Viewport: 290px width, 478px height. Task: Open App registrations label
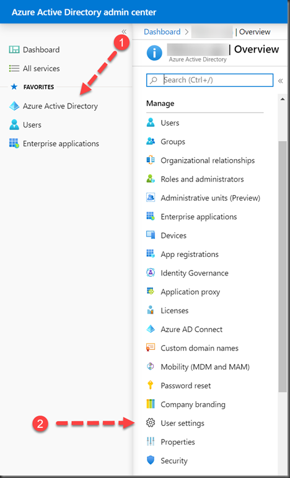click(x=190, y=254)
